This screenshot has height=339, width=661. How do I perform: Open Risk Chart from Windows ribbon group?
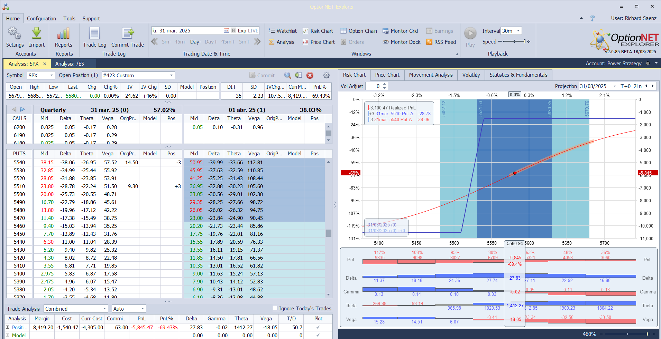click(x=318, y=31)
